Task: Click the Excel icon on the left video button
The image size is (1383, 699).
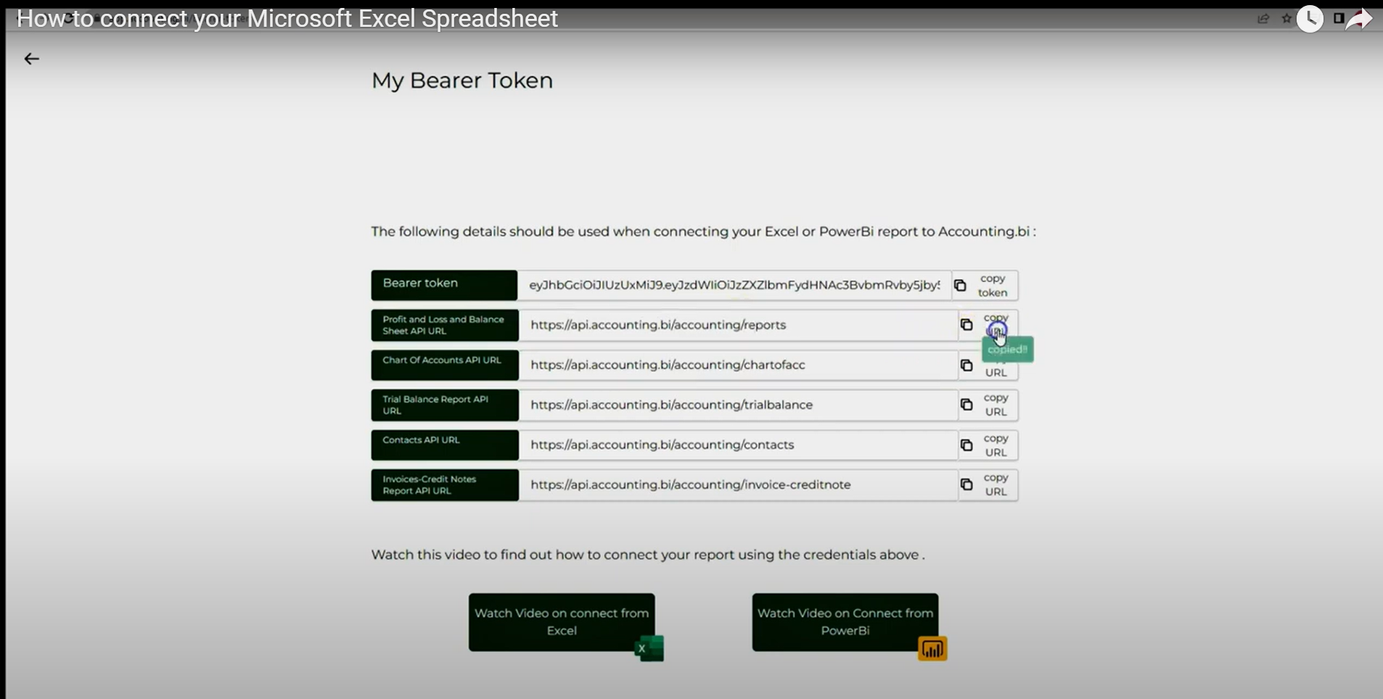Action: (x=648, y=648)
